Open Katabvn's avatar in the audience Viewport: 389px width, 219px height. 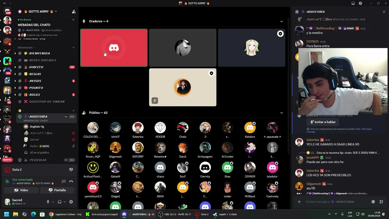click(250, 127)
